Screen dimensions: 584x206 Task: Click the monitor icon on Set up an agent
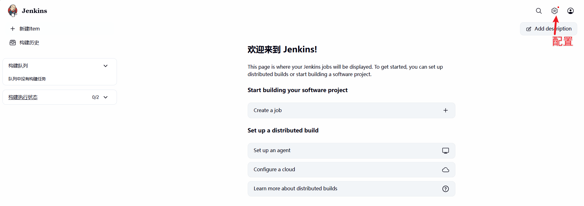pos(446,151)
